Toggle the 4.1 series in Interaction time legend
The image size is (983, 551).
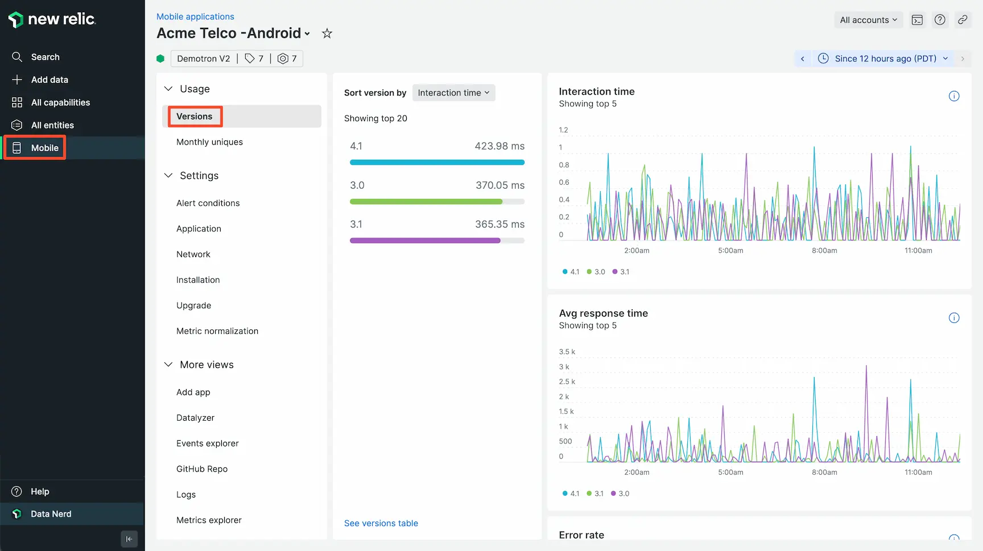coord(571,272)
